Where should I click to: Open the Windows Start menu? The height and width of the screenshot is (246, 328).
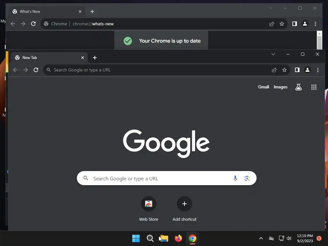pyautogui.click(x=136, y=238)
